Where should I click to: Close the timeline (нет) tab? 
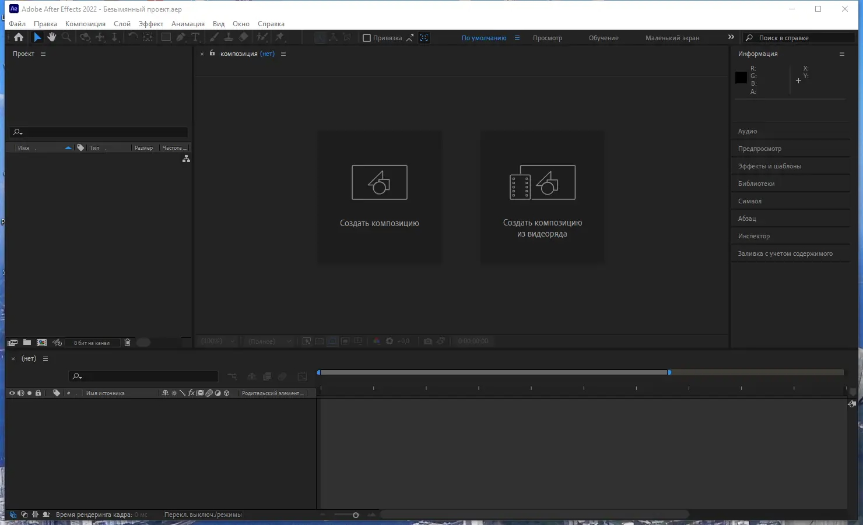click(x=13, y=359)
